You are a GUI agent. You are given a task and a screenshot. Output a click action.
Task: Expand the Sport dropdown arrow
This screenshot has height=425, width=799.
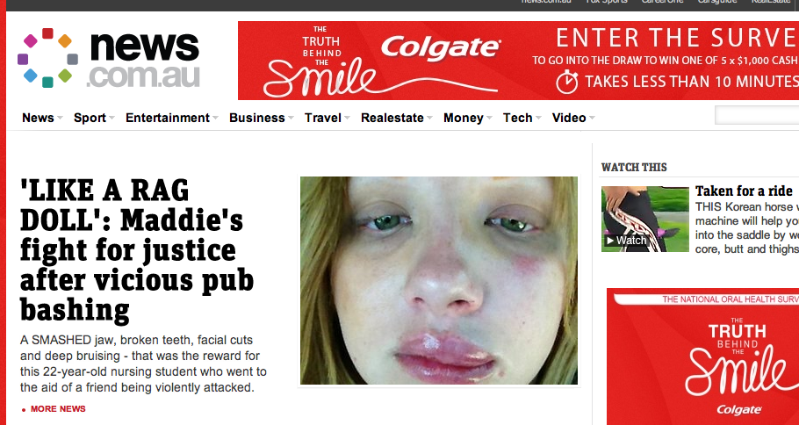[x=112, y=119]
